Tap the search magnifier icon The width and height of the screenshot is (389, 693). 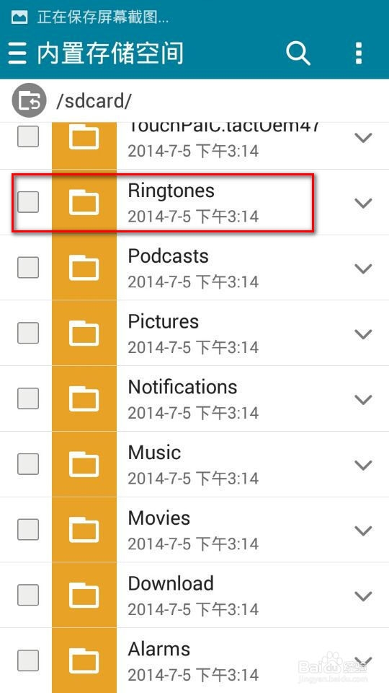tap(298, 53)
